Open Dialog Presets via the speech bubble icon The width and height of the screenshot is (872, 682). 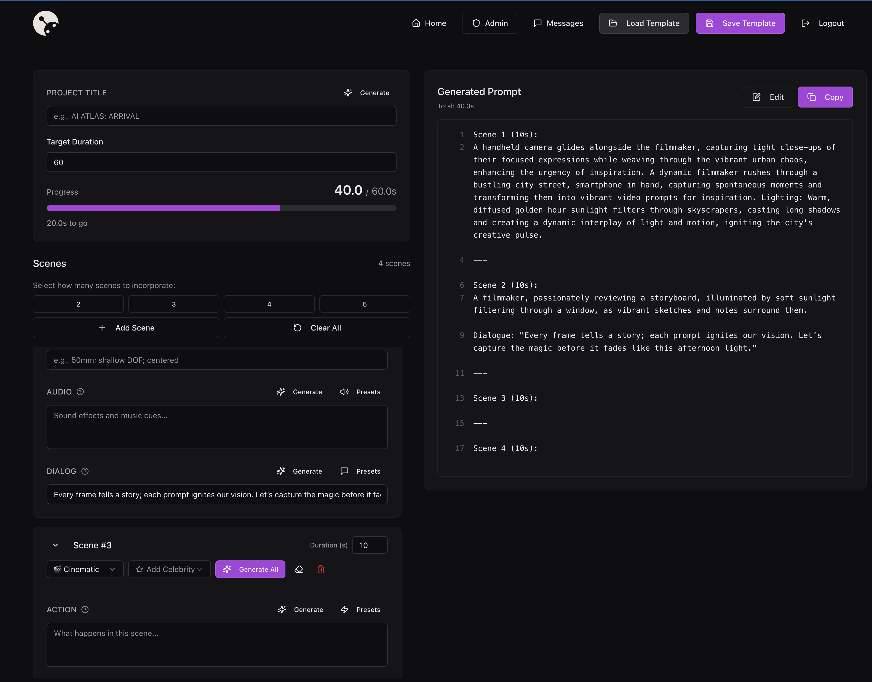pos(344,471)
